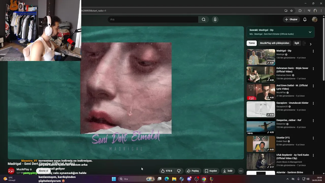Open Adamlar - Sarılırım Birine title

click(290, 173)
